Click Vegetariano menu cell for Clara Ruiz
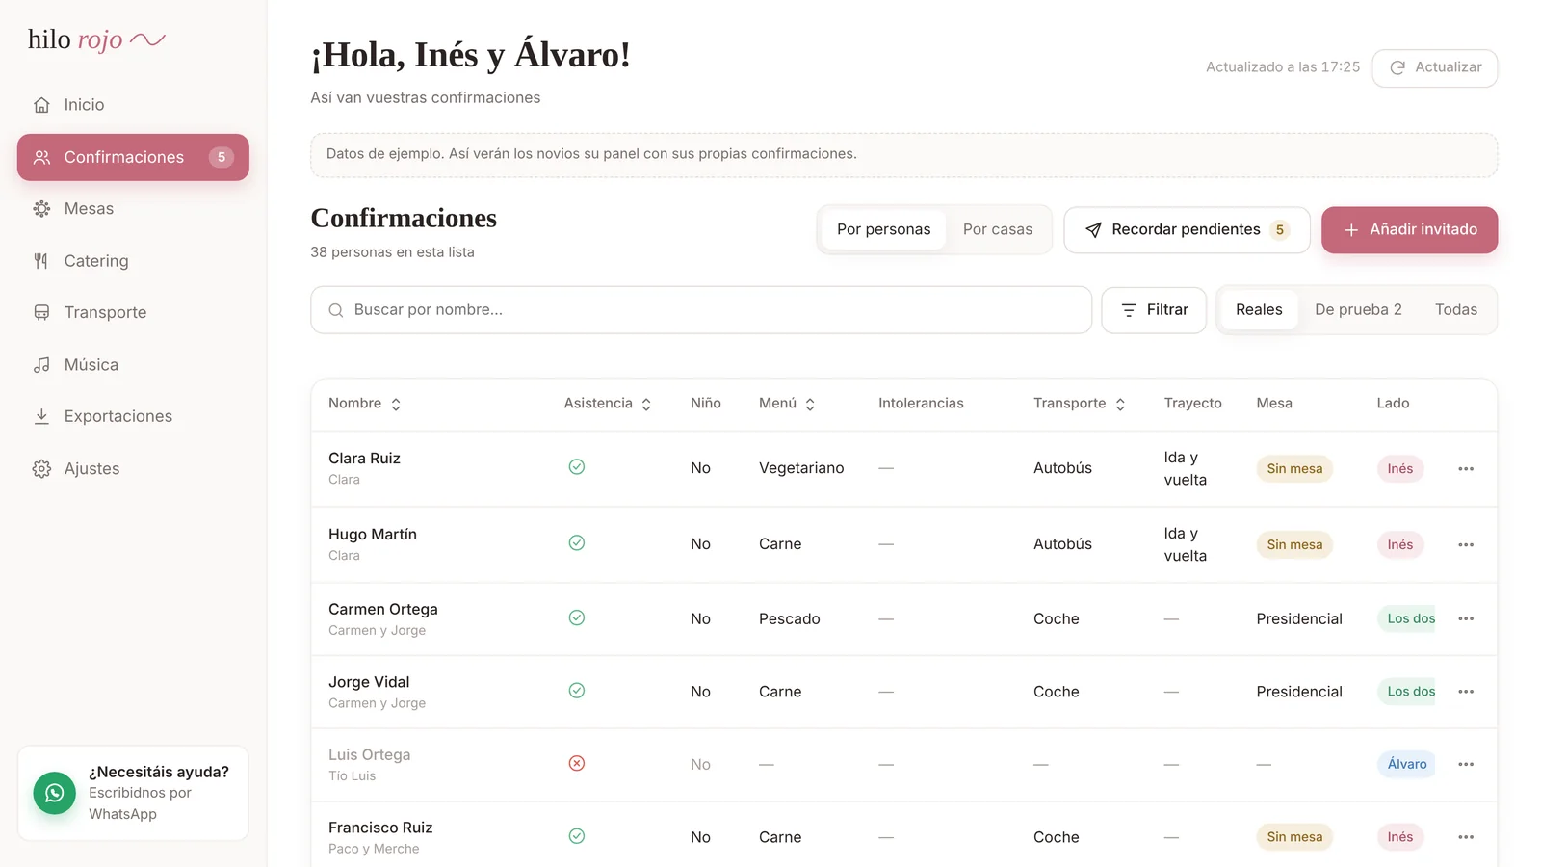This screenshot has width=1541, height=867. pyautogui.click(x=801, y=468)
